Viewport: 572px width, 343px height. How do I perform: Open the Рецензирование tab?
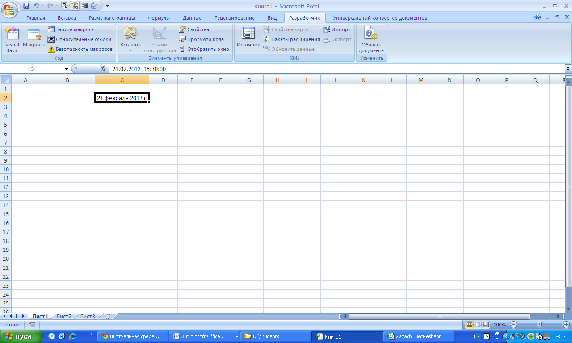235,18
